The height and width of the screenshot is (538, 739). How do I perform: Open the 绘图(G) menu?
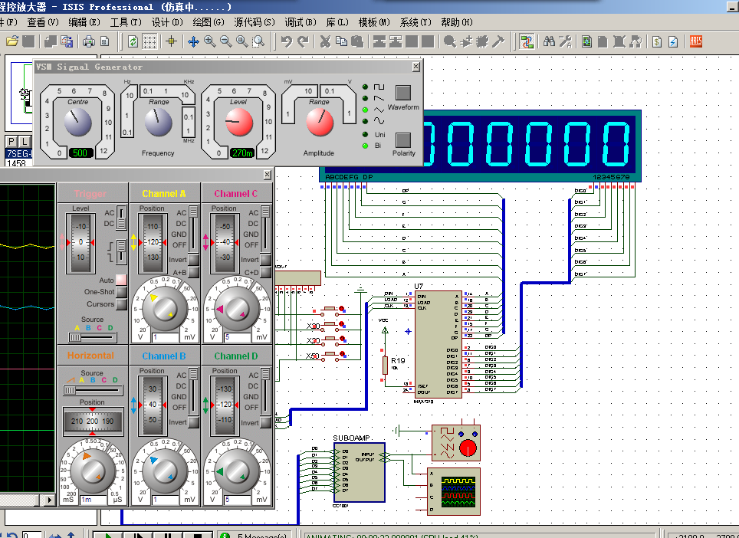[209, 22]
